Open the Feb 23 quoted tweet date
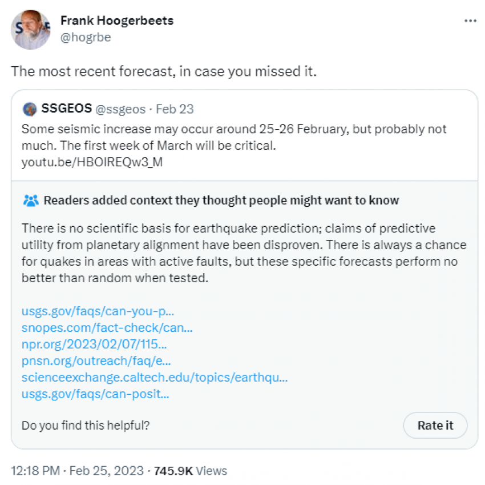The image size is (485, 485). point(175,109)
